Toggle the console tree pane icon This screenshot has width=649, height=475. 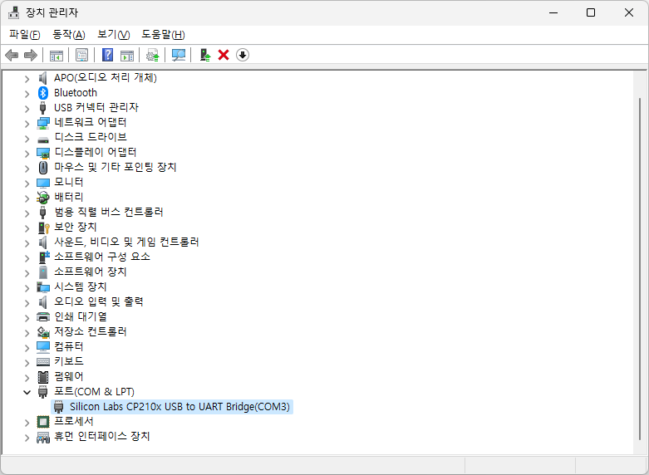(x=57, y=55)
